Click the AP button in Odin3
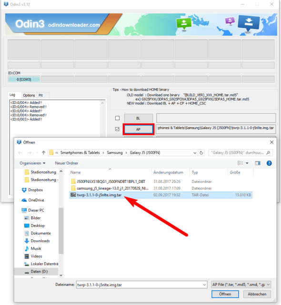 [139, 129]
